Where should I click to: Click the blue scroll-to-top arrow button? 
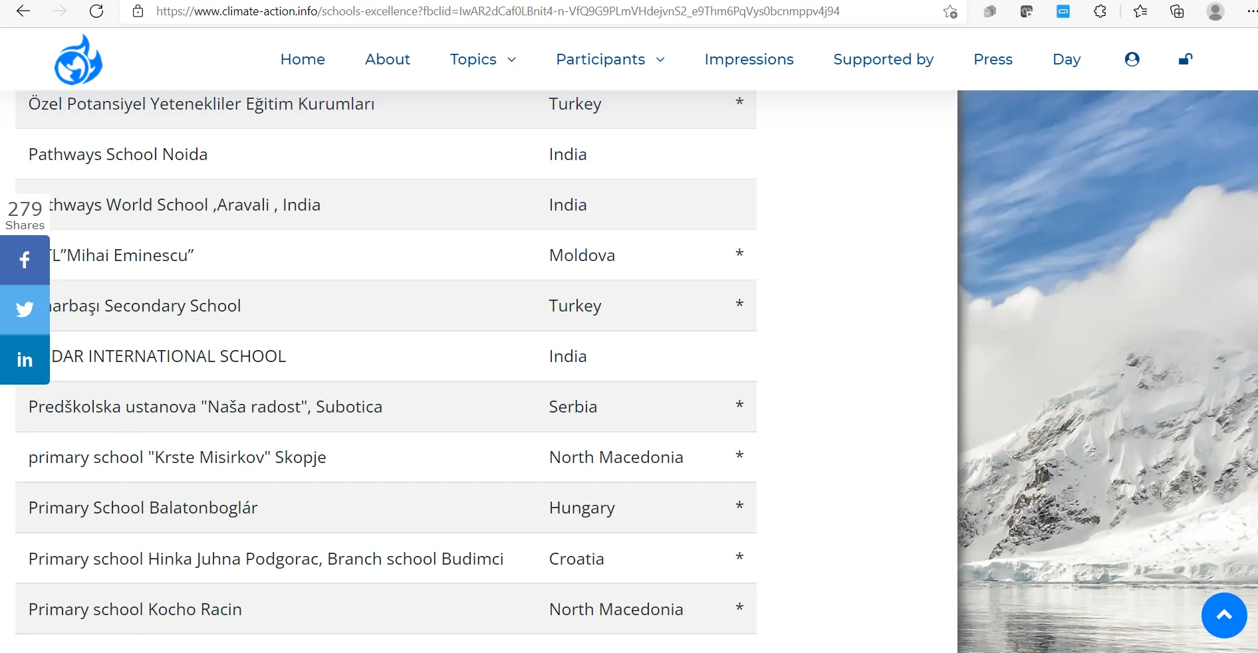click(1224, 615)
